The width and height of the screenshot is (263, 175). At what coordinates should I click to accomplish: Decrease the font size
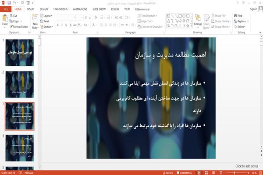90,18
